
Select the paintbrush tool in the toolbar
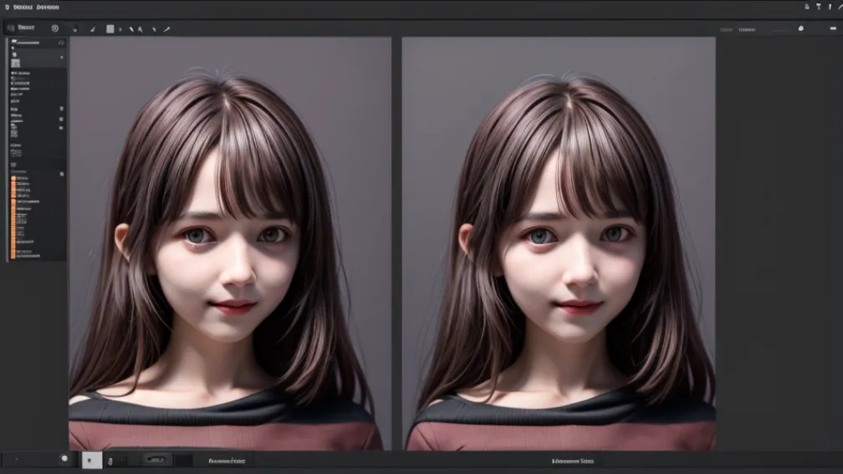pyautogui.click(x=93, y=29)
